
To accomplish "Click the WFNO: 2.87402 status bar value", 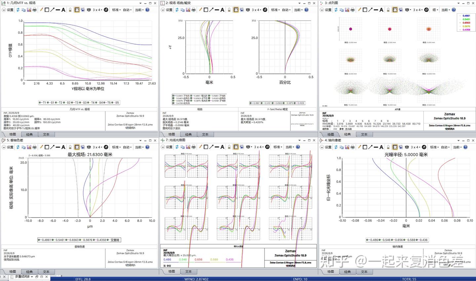I will tap(196, 279).
